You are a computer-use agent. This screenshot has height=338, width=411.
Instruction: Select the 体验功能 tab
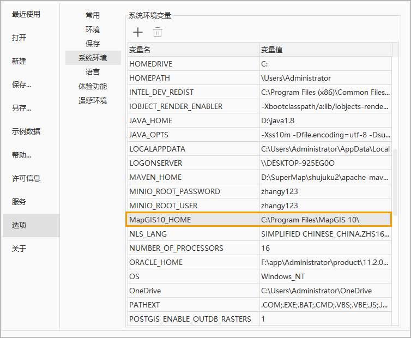[93, 86]
